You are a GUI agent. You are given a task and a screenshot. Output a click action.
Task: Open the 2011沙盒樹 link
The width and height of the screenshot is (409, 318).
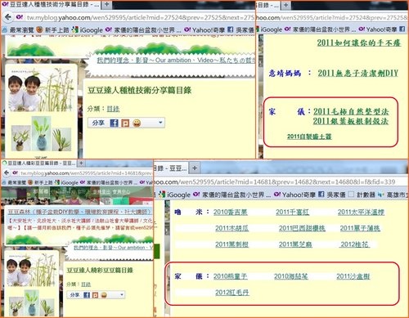[x=353, y=276]
